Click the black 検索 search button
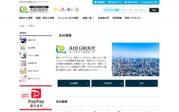The image size is (179, 112). pyautogui.click(x=154, y=10)
